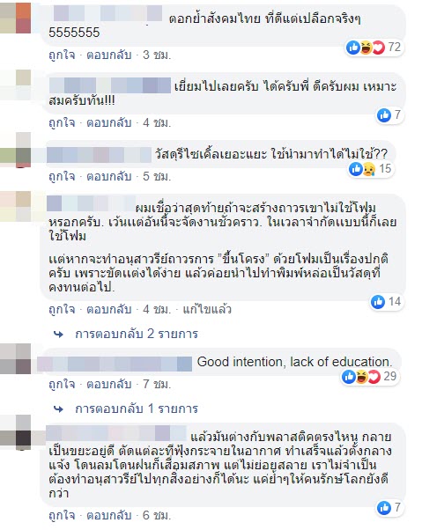Reply to the comment posted 6 ชม. ago
Image resolution: width=422 pixels, height=530 pixels.
109,515
